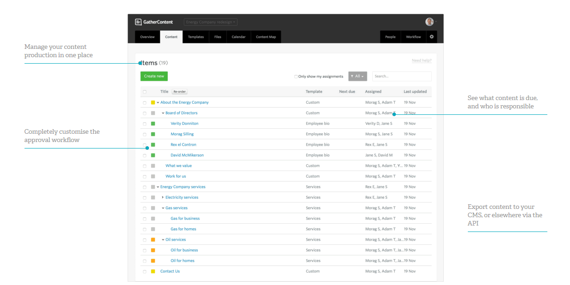This screenshot has width=570, height=285.
Task: Open the project settings gear
Action: point(432,37)
